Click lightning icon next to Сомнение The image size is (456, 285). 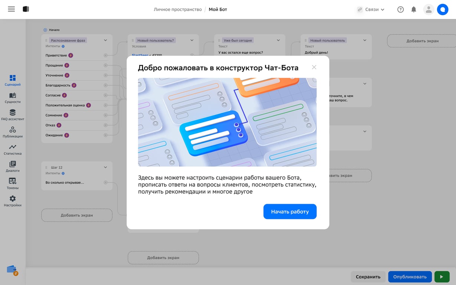(66, 115)
